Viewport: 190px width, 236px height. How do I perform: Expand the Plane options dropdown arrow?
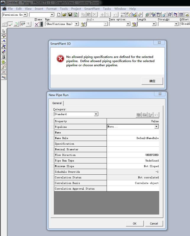pos(42,24)
